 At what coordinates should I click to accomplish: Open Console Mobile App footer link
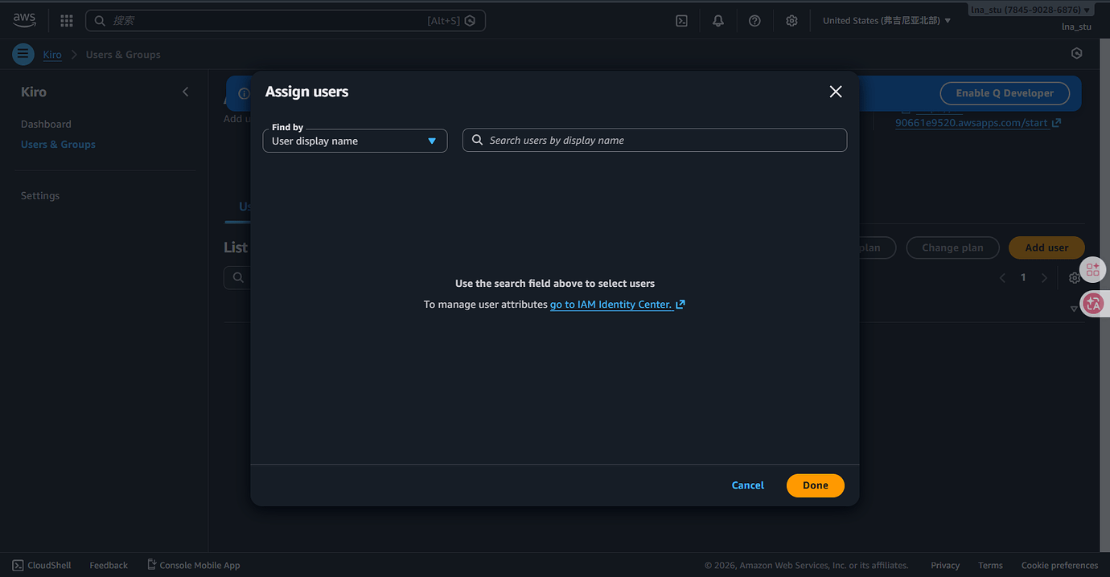click(194, 565)
